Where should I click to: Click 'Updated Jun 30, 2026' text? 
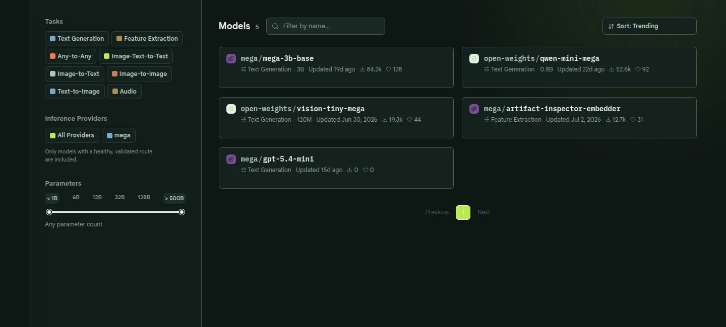[347, 120]
